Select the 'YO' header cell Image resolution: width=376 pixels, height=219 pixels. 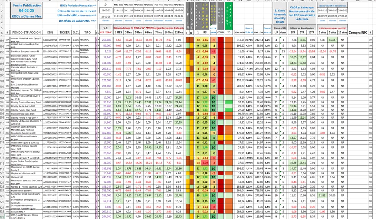(x=229, y=32)
